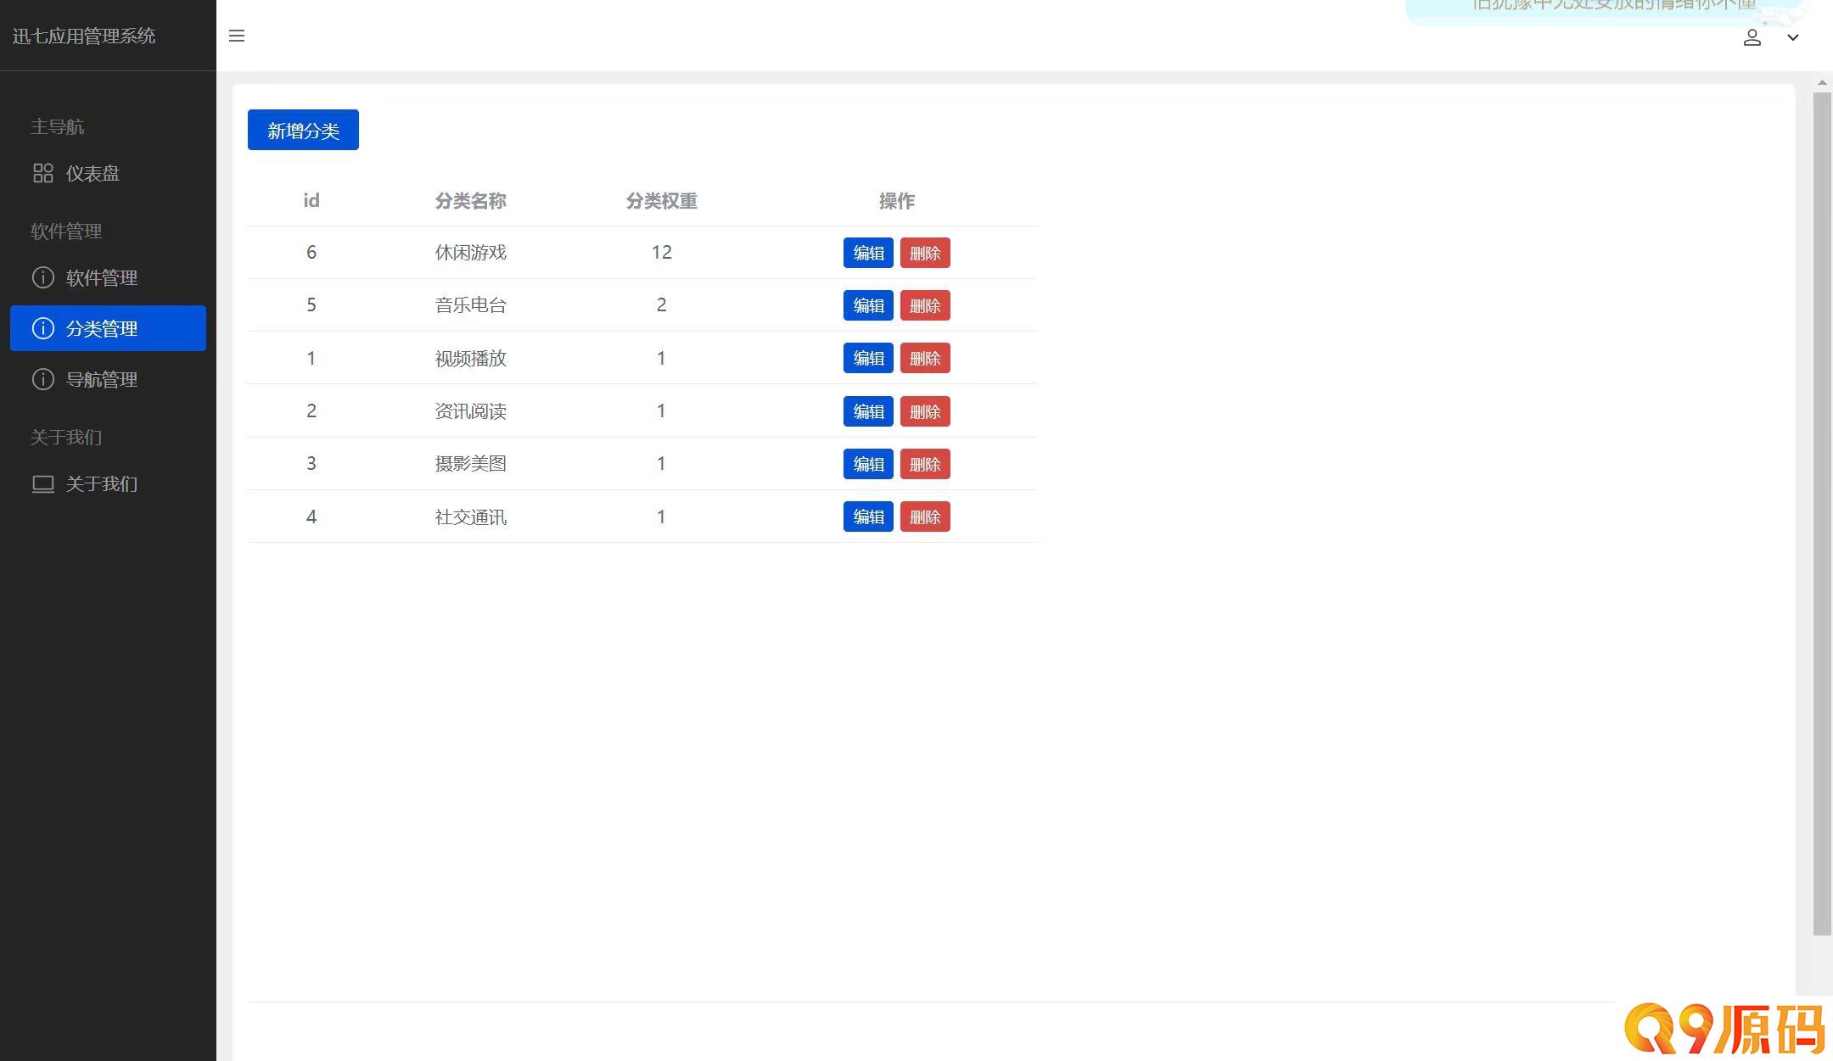This screenshot has height=1061, width=1833.
Task: Click the id column header
Action: tap(311, 200)
